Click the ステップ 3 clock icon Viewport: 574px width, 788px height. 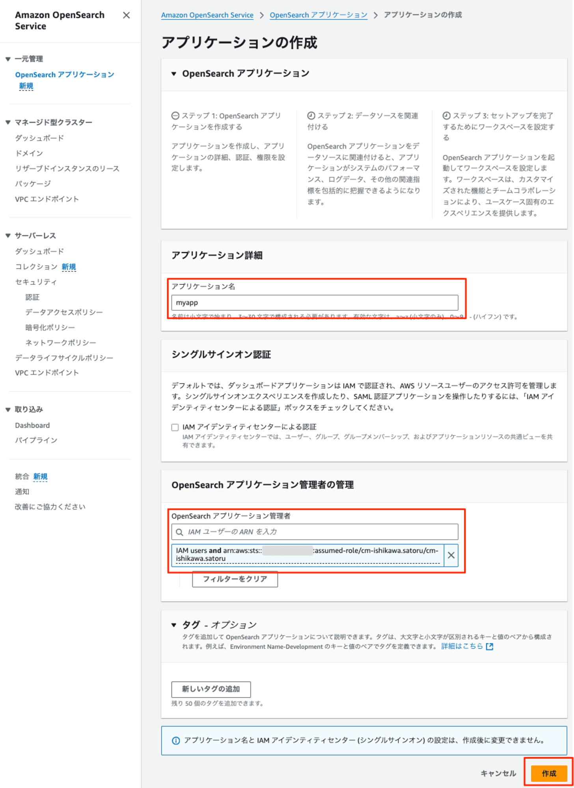tap(446, 115)
